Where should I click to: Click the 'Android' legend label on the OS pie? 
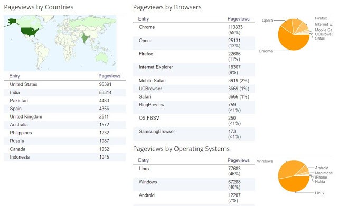(x=322, y=168)
